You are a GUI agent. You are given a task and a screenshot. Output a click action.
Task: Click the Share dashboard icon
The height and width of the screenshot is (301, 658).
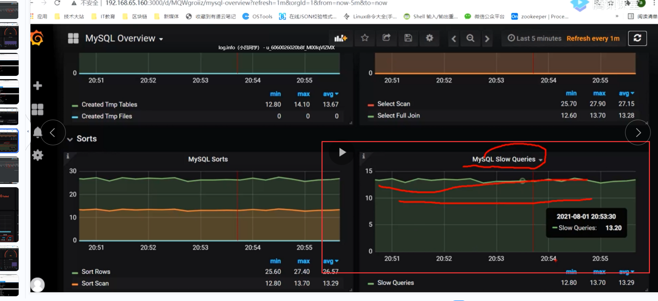[x=386, y=38]
